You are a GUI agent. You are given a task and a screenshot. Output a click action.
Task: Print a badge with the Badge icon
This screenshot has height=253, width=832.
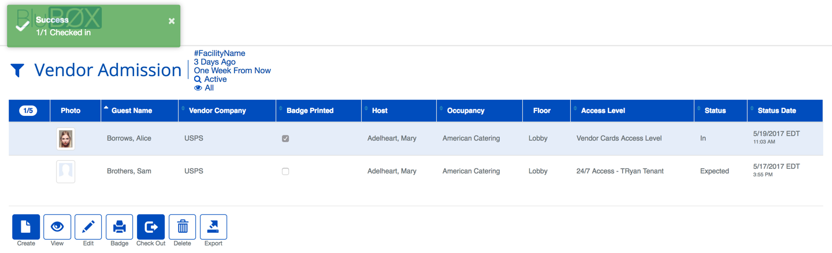pyautogui.click(x=120, y=227)
